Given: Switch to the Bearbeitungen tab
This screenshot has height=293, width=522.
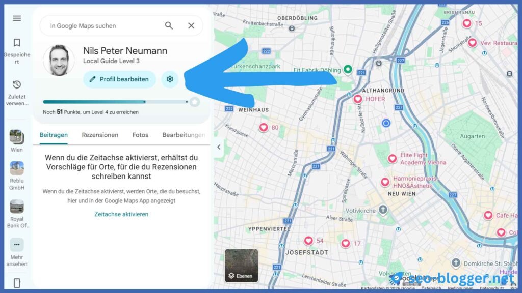Looking at the screenshot, I should pos(184,135).
